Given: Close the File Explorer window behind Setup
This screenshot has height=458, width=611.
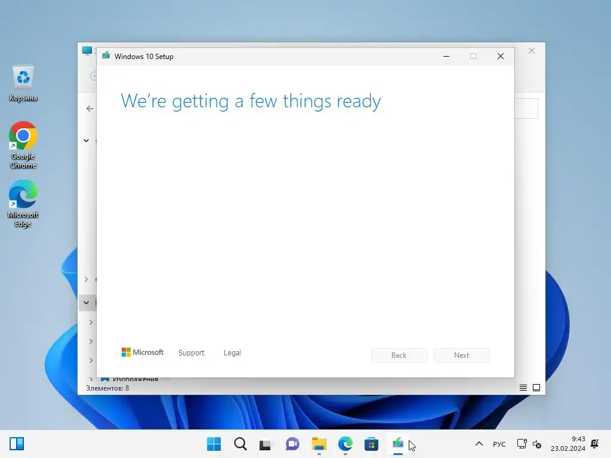Looking at the screenshot, I should pyautogui.click(x=532, y=51).
